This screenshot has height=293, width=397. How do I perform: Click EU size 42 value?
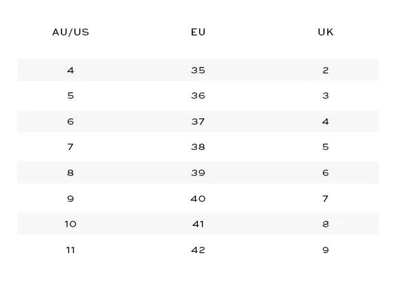(198, 250)
